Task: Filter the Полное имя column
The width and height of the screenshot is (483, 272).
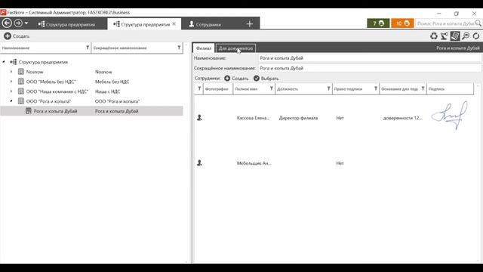Action: pyautogui.click(x=272, y=89)
